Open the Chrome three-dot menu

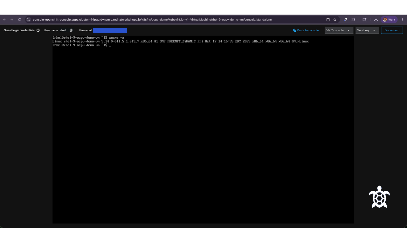(402, 20)
